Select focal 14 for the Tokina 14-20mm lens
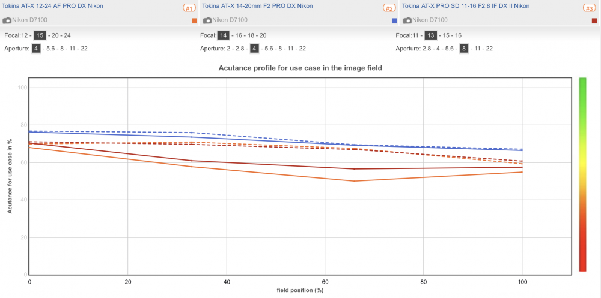Screen dimensions: 601x298 coord(223,35)
